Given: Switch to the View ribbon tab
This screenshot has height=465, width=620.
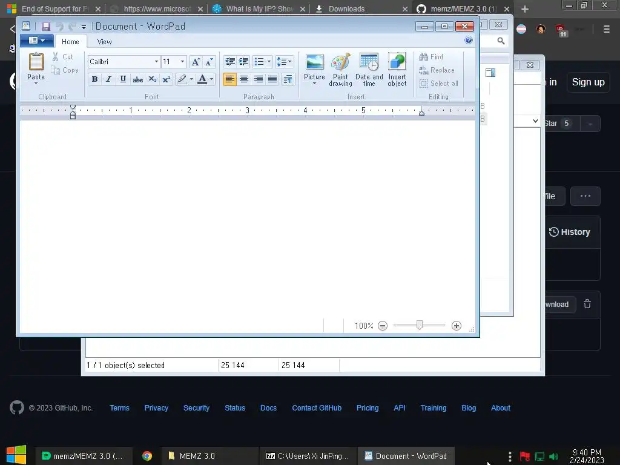Looking at the screenshot, I should 104,42.
